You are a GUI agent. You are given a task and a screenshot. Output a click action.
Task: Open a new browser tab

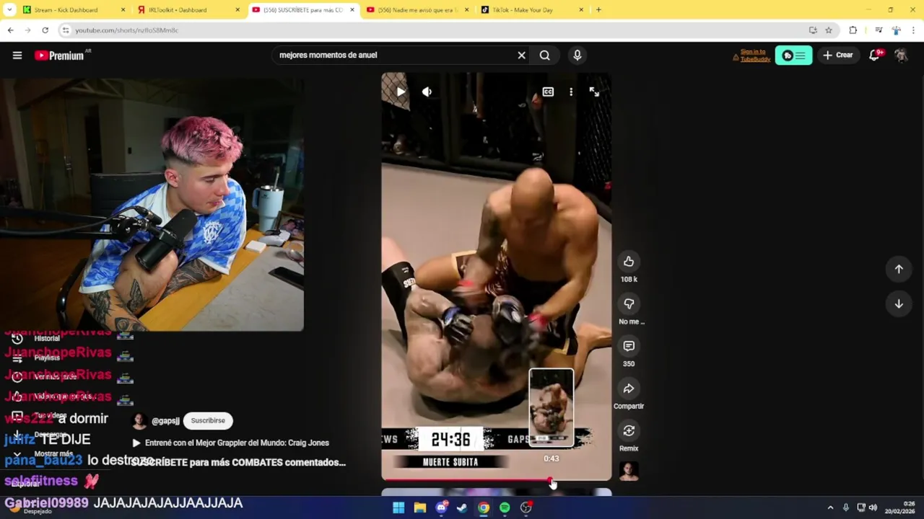pyautogui.click(x=598, y=10)
